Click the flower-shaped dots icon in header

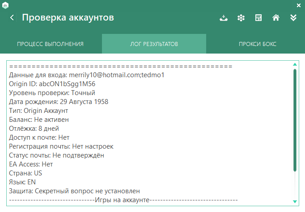[241, 18]
